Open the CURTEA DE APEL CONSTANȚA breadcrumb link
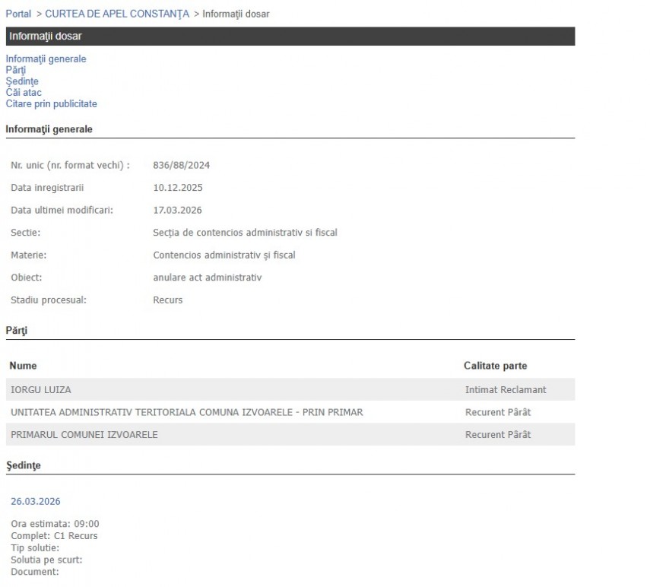Image resolution: width=650 pixels, height=587 pixels. coord(117,14)
